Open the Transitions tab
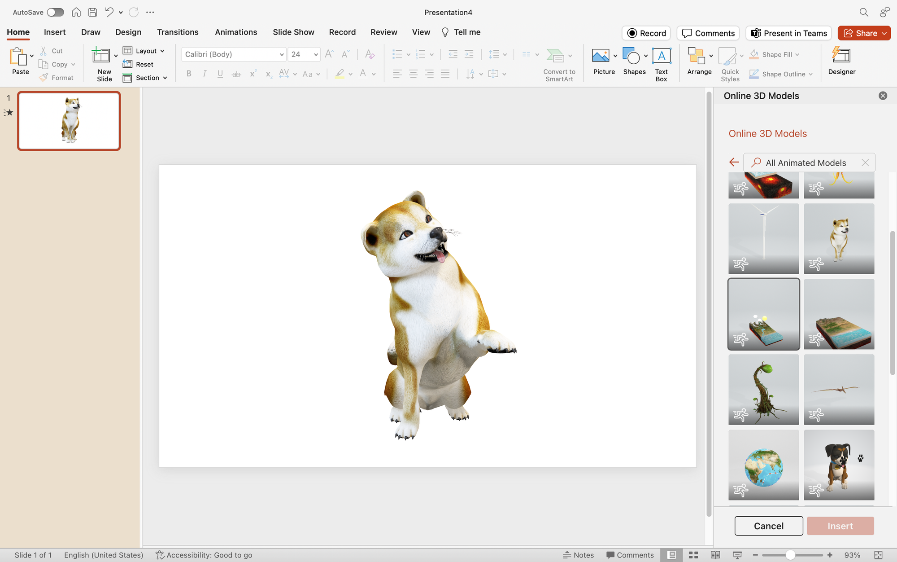This screenshot has width=897, height=562. [x=178, y=32]
